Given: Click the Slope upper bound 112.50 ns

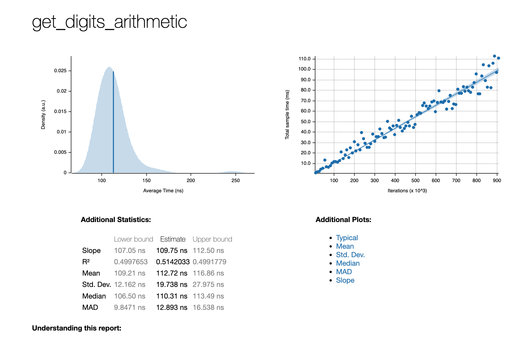Looking at the screenshot, I should pyautogui.click(x=208, y=251).
